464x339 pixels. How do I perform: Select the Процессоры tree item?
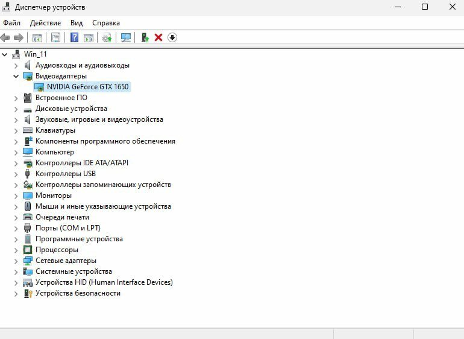tap(57, 250)
